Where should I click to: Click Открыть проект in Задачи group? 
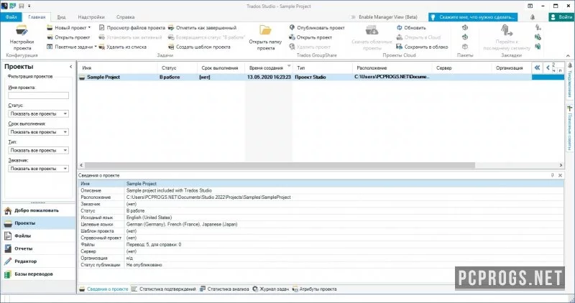(68, 37)
